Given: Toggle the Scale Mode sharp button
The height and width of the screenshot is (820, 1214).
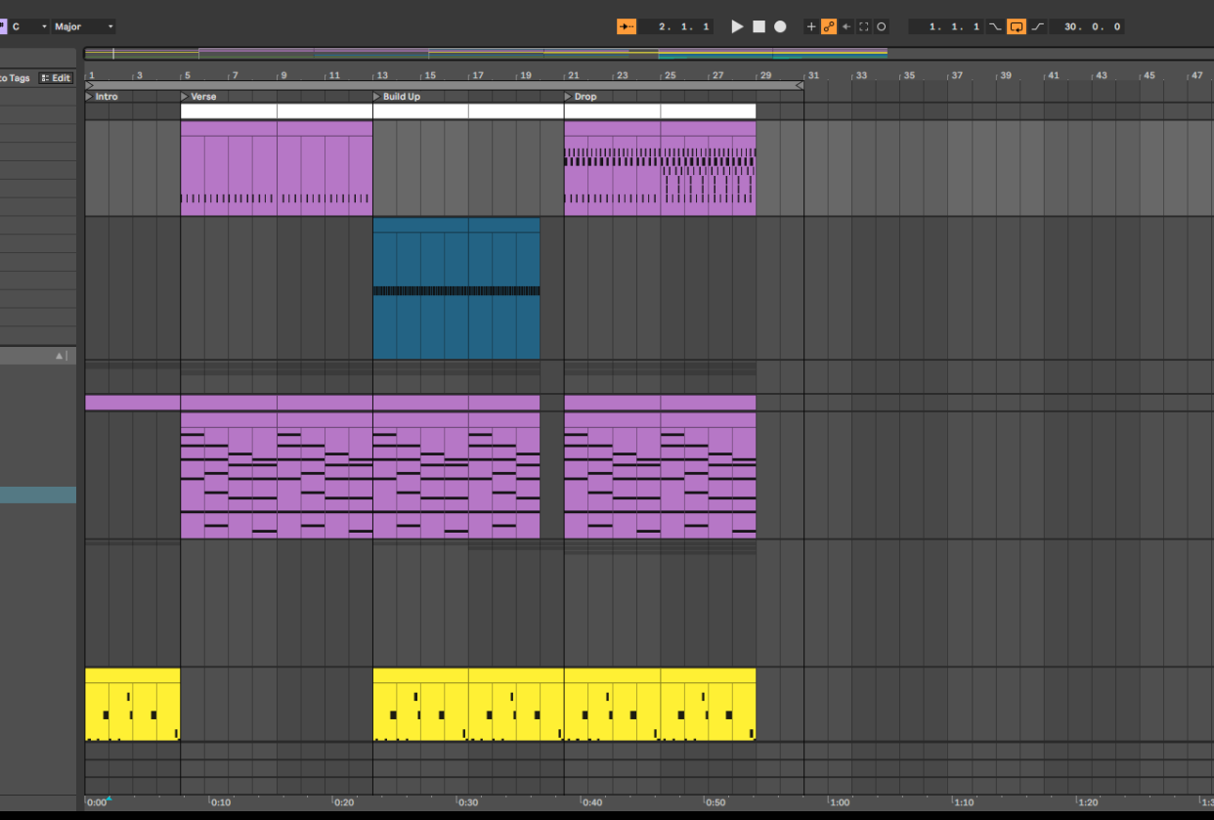Looking at the screenshot, I should pos(2,26).
